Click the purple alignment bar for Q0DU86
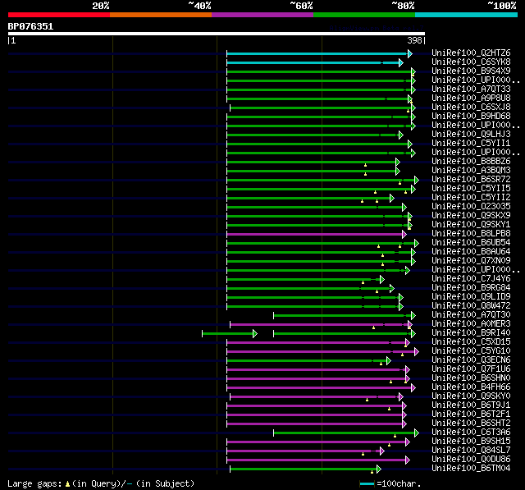This screenshot has width=525, height=490. coord(318,460)
